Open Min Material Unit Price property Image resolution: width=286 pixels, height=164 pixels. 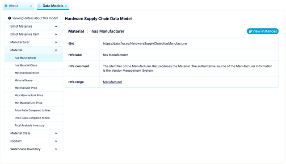click(x=34, y=103)
